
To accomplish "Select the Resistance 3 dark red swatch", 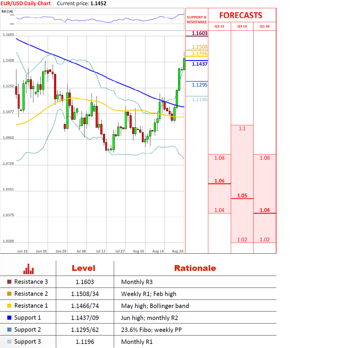I will pos(9,282).
